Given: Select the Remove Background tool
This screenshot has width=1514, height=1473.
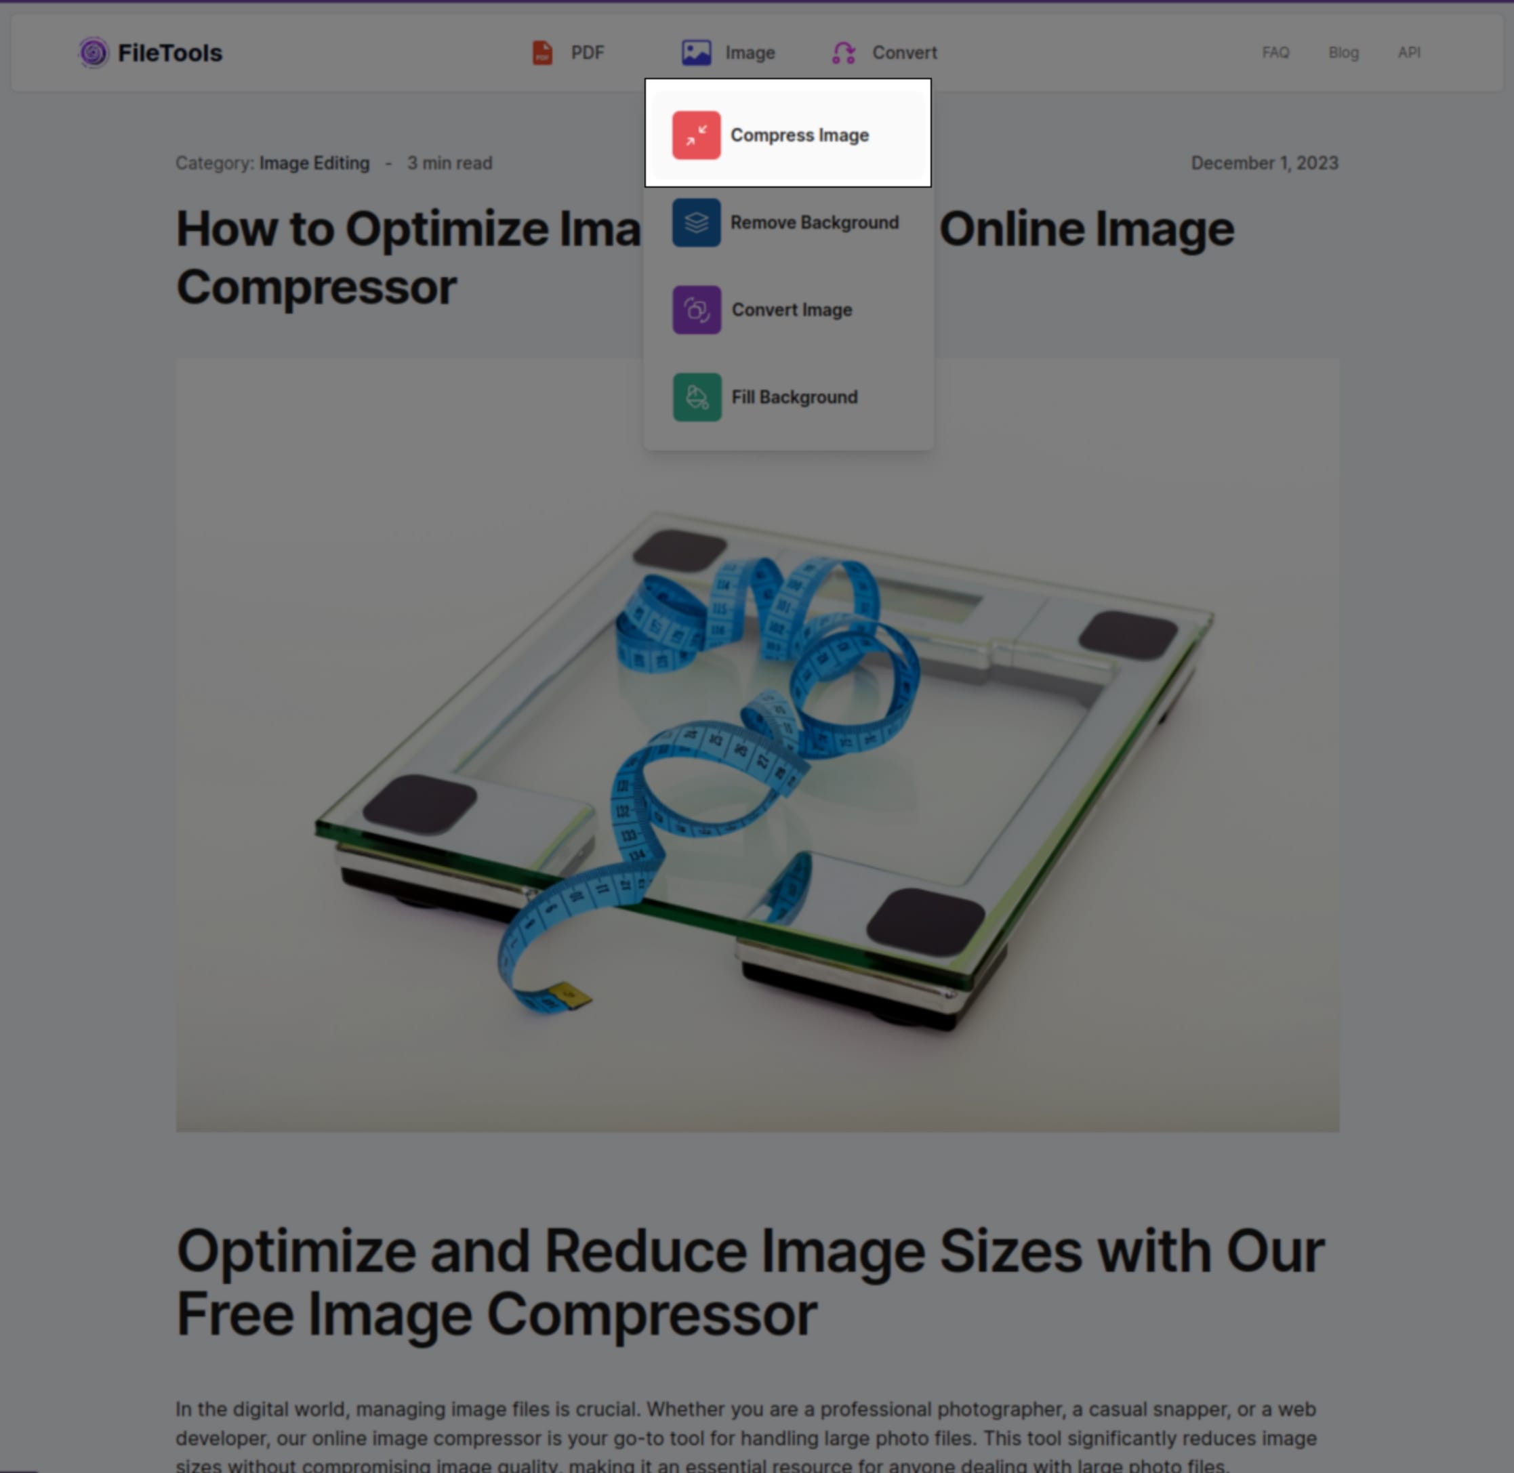Looking at the screenshot, I should click(x=788, y=222).
